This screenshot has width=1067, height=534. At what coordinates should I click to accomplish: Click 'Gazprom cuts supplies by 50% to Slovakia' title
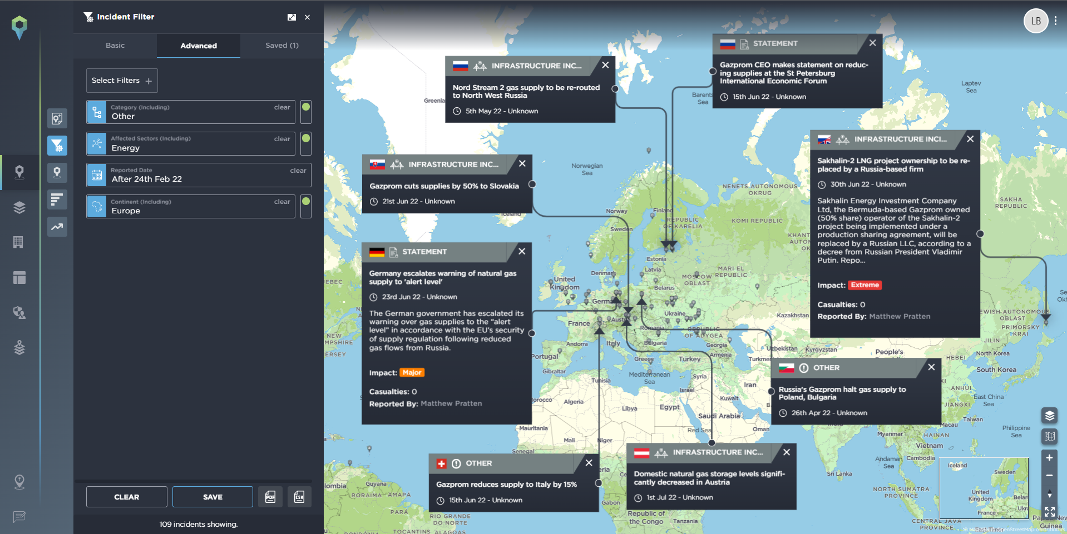coord(444,186)
